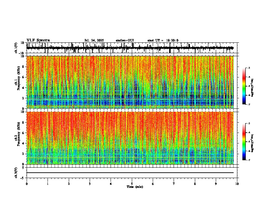The height and width of the screenshot is (206, 267).
Task: Click time axis tick label "7"
Action: point(174,184)
